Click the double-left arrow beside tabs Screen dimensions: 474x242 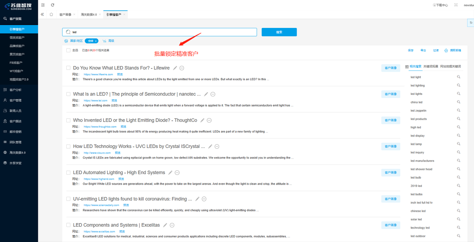43,15
